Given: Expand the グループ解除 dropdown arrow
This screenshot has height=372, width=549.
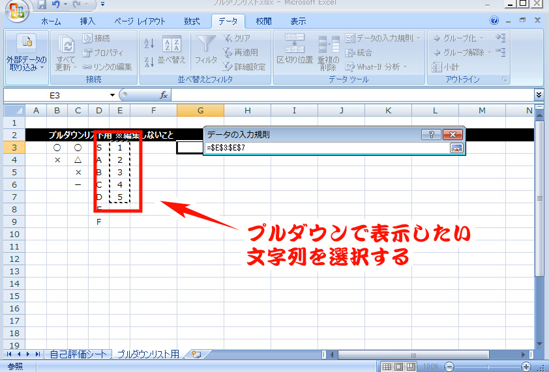Looking at the screenshot, I should click(490, 53).
